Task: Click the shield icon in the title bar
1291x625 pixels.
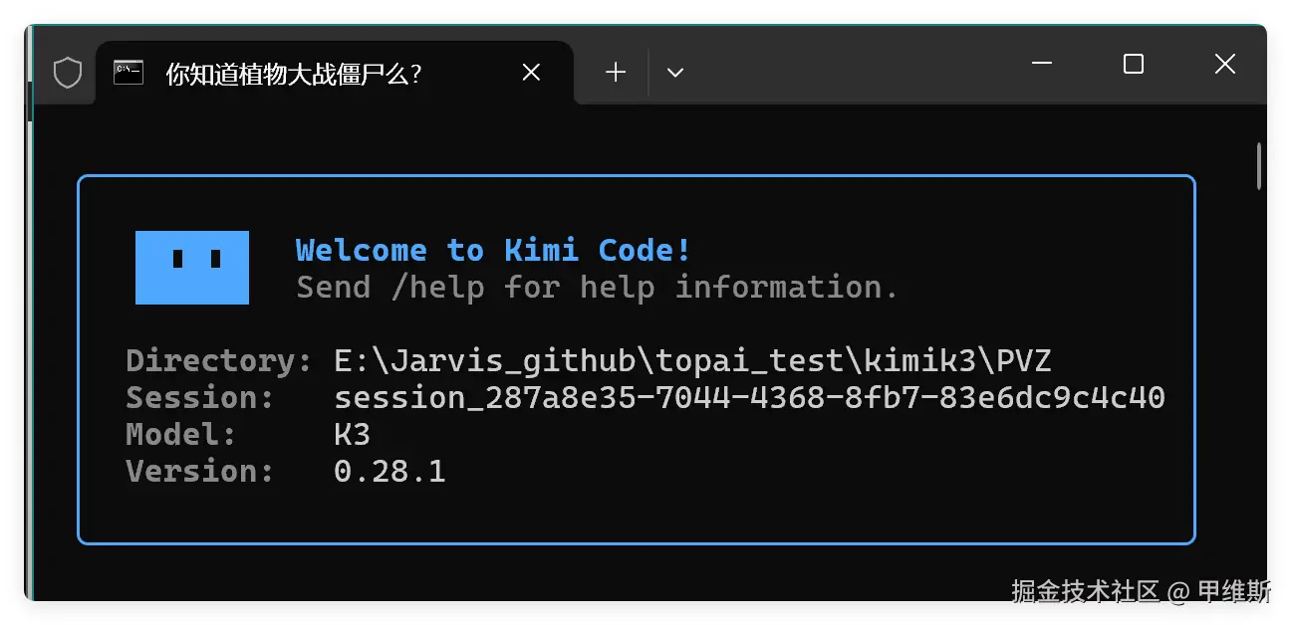Action: point(67,73)
